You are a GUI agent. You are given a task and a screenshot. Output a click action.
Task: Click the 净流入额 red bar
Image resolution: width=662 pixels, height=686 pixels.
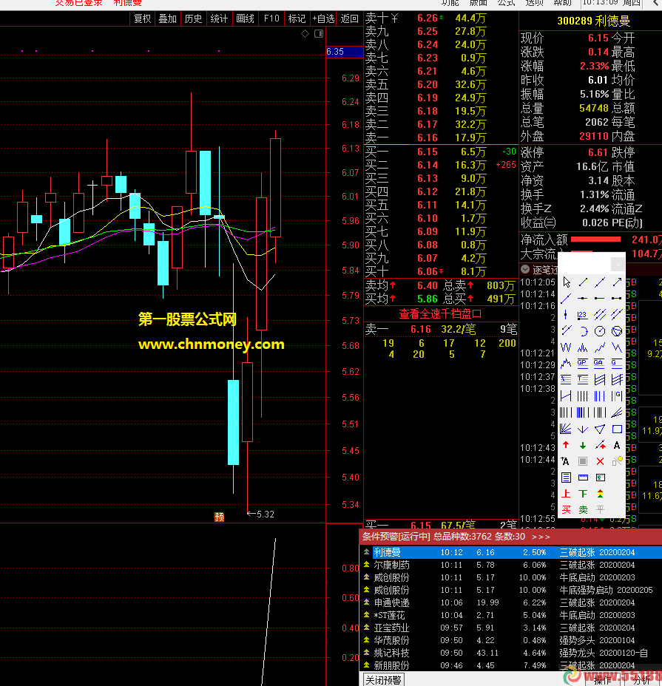pos(596,240)
